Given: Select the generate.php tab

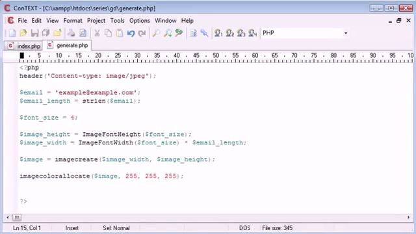Looking at the screenshot, I should click(x=68, y=45).
